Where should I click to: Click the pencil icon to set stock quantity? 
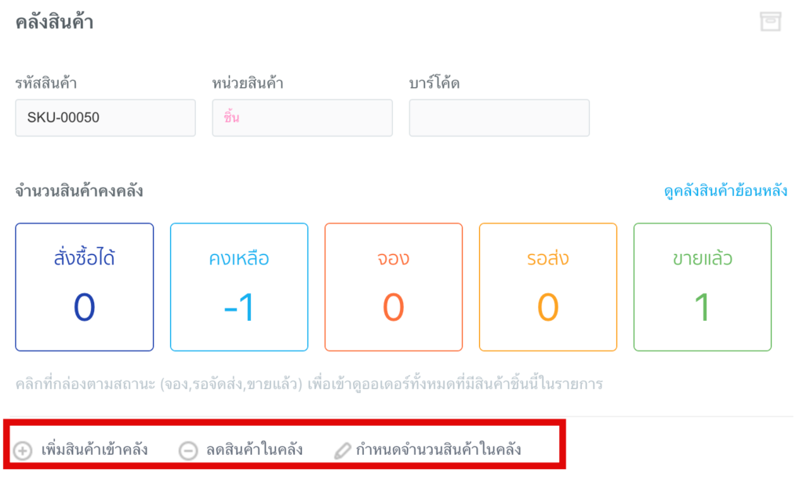tap(343, 450)
